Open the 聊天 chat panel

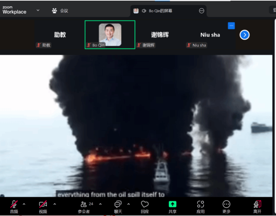(x=118, y=206)
